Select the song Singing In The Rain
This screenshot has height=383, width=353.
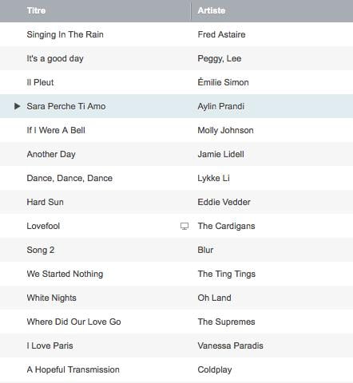176,34
